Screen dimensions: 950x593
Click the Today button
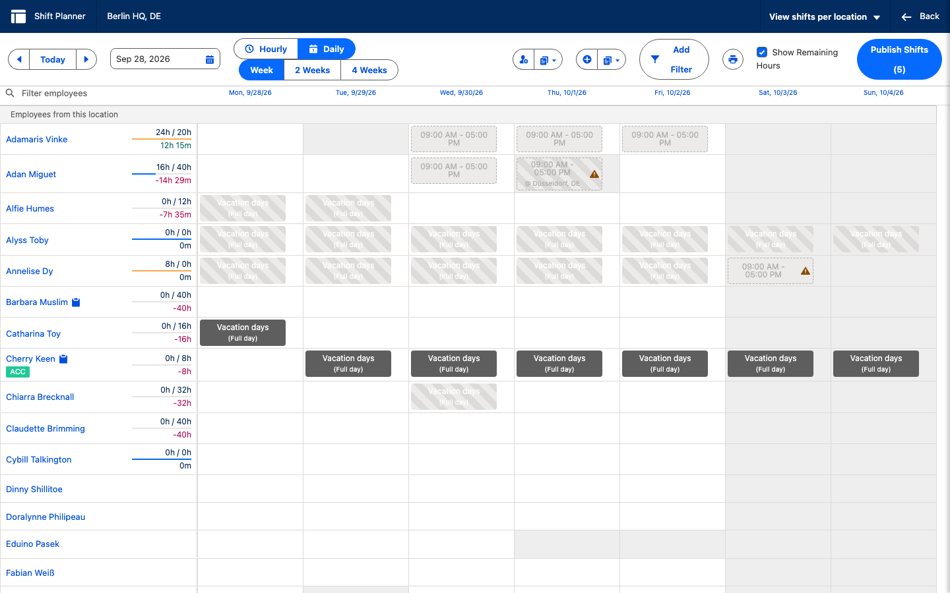click(x=53, y=59)
